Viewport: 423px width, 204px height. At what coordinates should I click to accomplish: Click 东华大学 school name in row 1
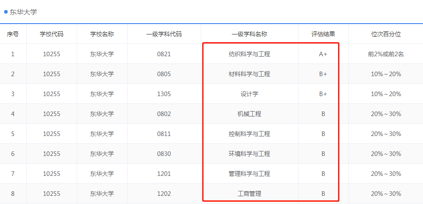pyautogui.click(x=102, y=54)
